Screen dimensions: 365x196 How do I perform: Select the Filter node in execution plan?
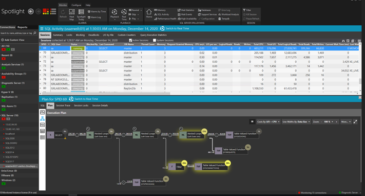(x=177, y=167)
